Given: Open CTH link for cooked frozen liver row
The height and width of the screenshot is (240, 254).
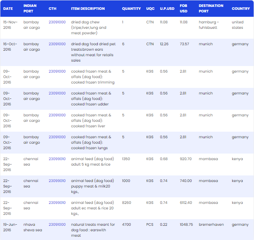Looking at the screenshot, I should 57,115.
